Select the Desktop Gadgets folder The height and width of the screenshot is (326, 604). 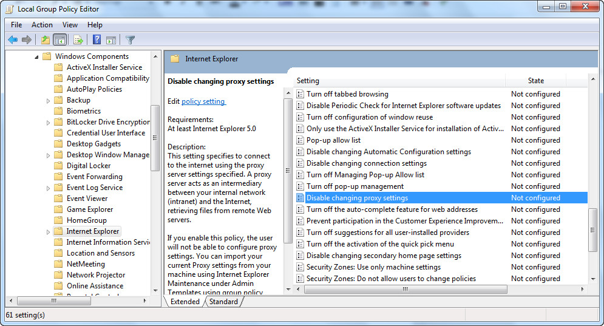(x=93, y=144)
